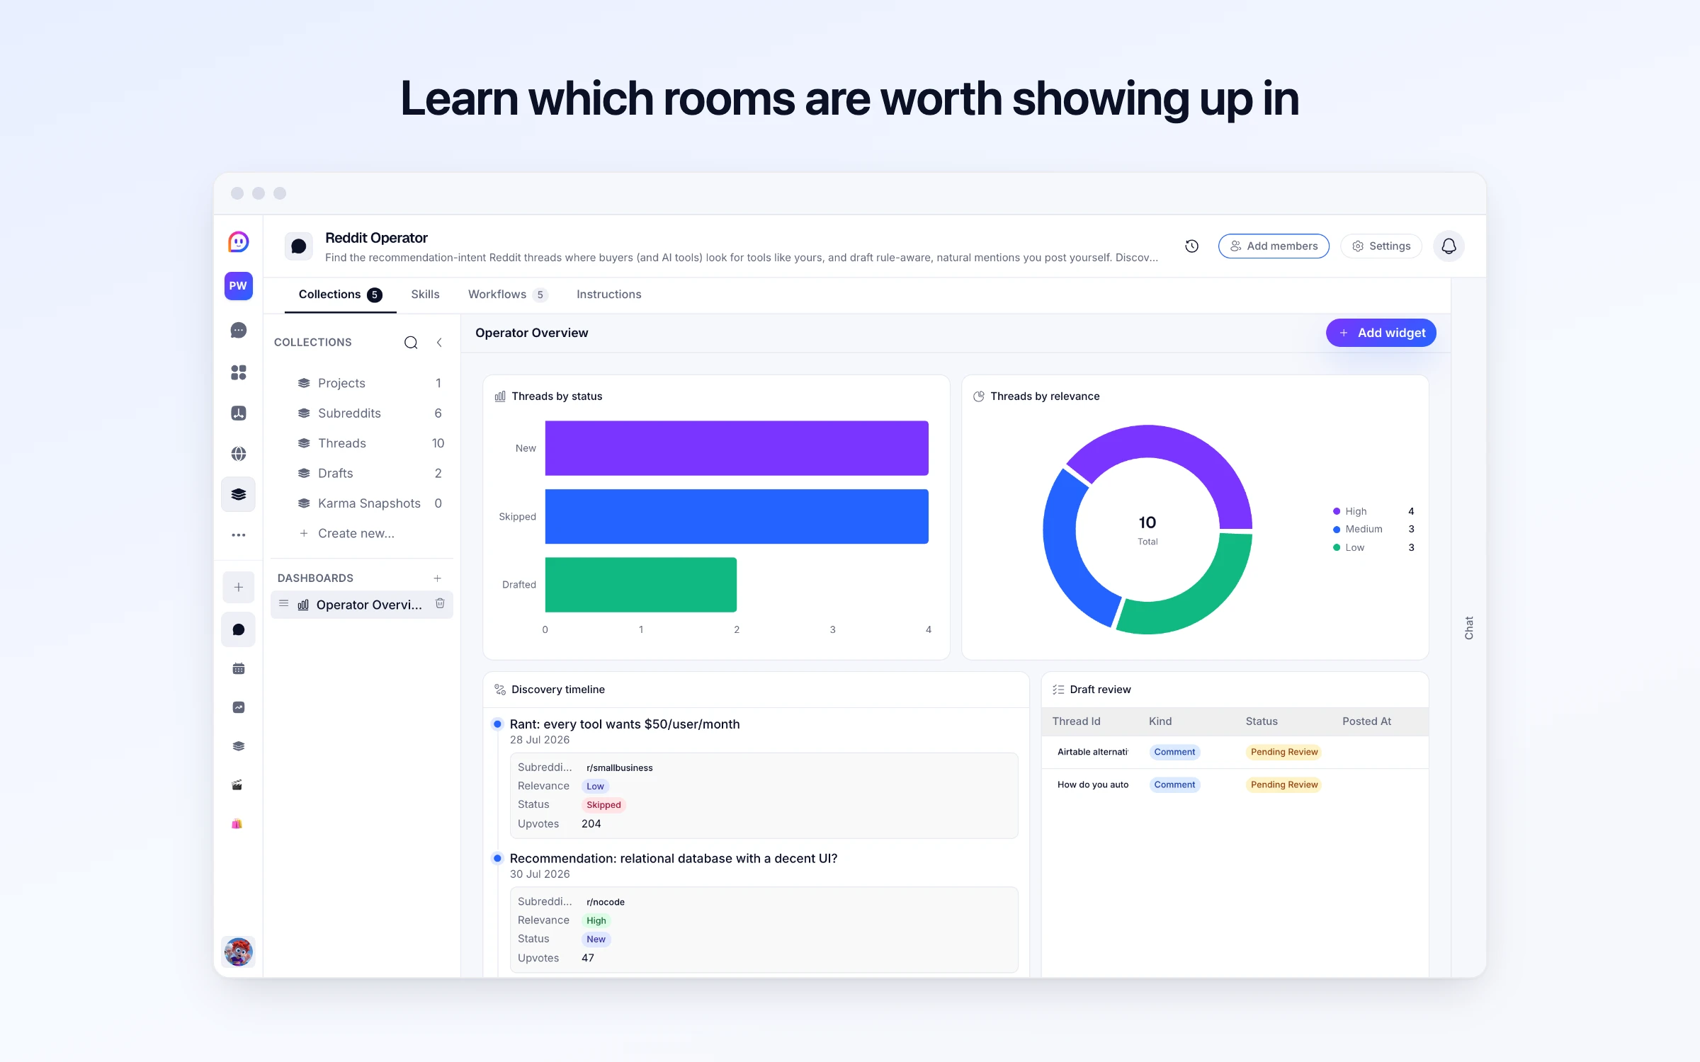Click the green Drafted bar in chart
The height and width of the screenshot is (1062, 1700).
pos(641,585)
